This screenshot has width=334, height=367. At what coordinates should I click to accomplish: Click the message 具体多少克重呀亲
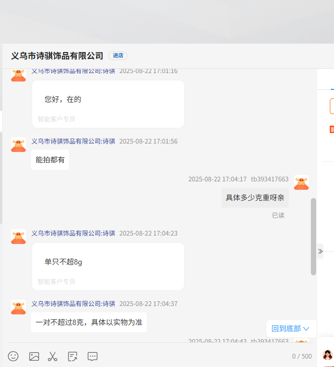pyautogui.click(x=255, y=198)
